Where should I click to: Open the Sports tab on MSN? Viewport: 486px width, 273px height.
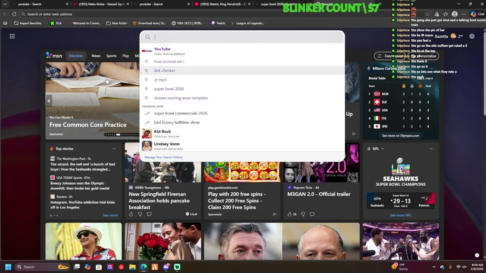[x=111, y=56]
